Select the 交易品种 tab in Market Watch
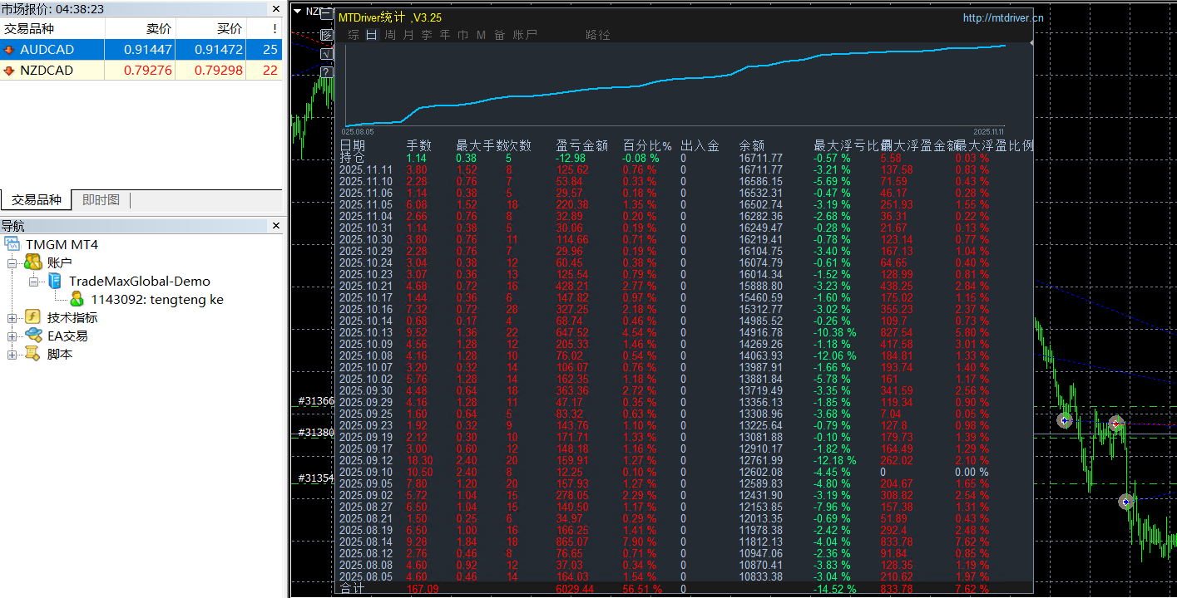The height and width of the screenshot is (598, 1177). (36, 200)
